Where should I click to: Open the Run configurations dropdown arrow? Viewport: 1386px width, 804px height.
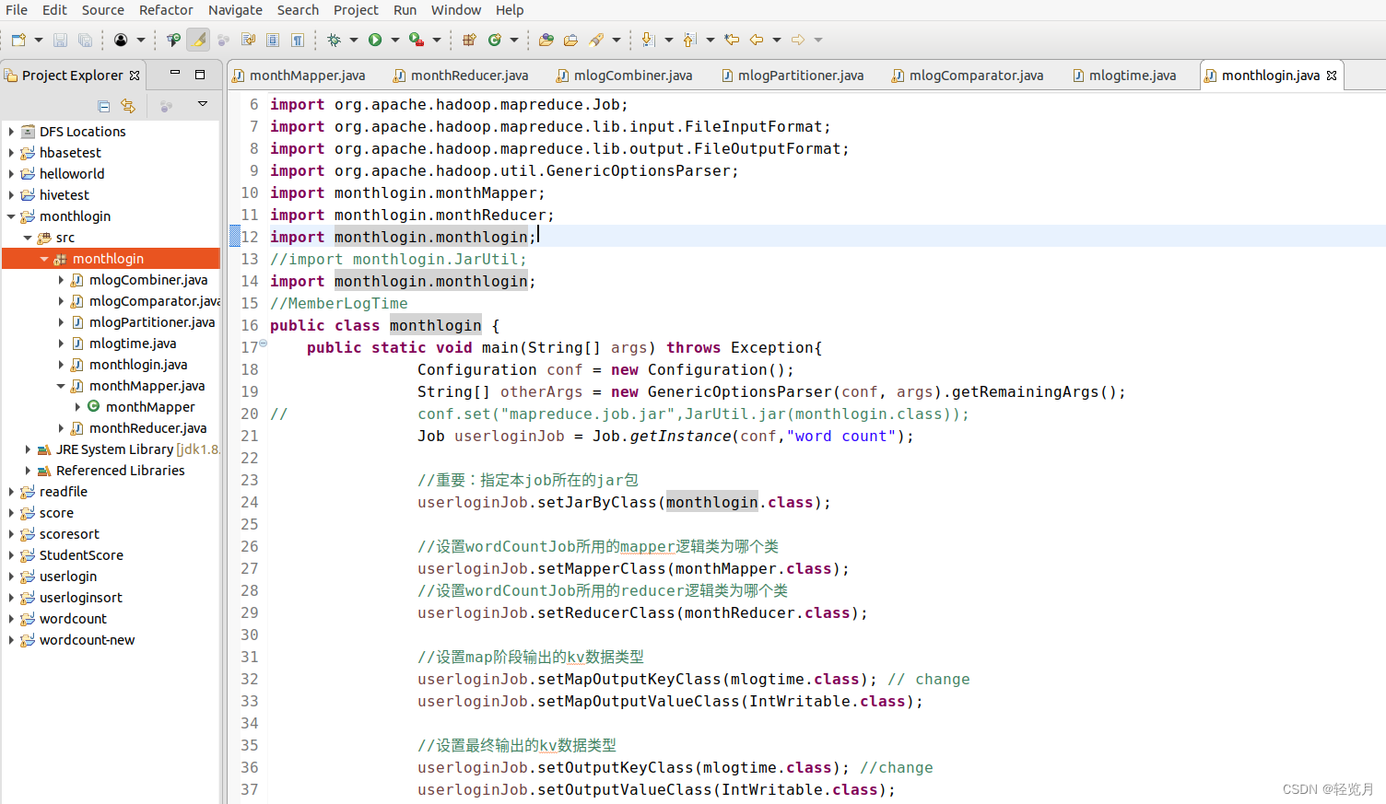point(394,40)
